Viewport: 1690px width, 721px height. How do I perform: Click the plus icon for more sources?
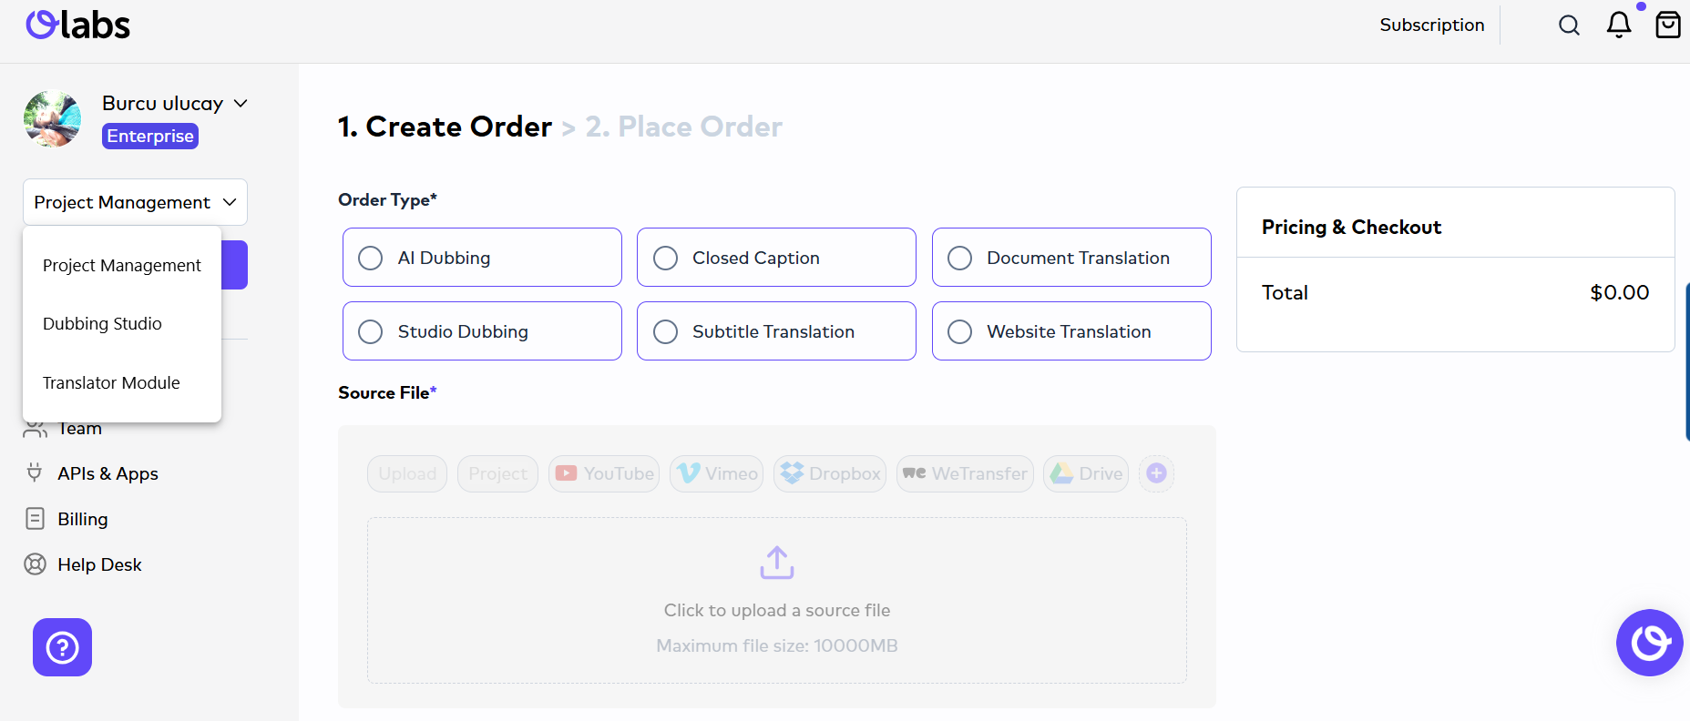[x=1156, y=473]
